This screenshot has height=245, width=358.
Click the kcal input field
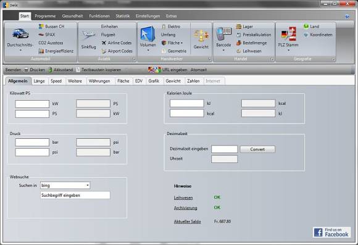pos(187,114)
